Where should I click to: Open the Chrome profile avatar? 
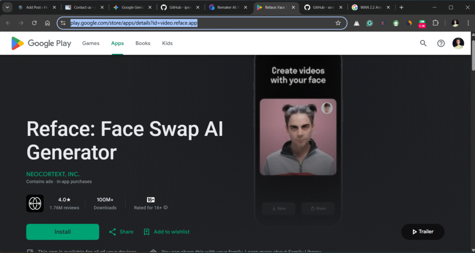(x=455, y=23)
